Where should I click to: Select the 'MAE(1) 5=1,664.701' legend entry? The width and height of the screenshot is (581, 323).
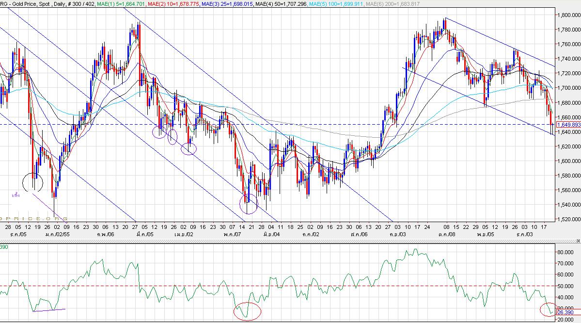(x=121, y=4)
